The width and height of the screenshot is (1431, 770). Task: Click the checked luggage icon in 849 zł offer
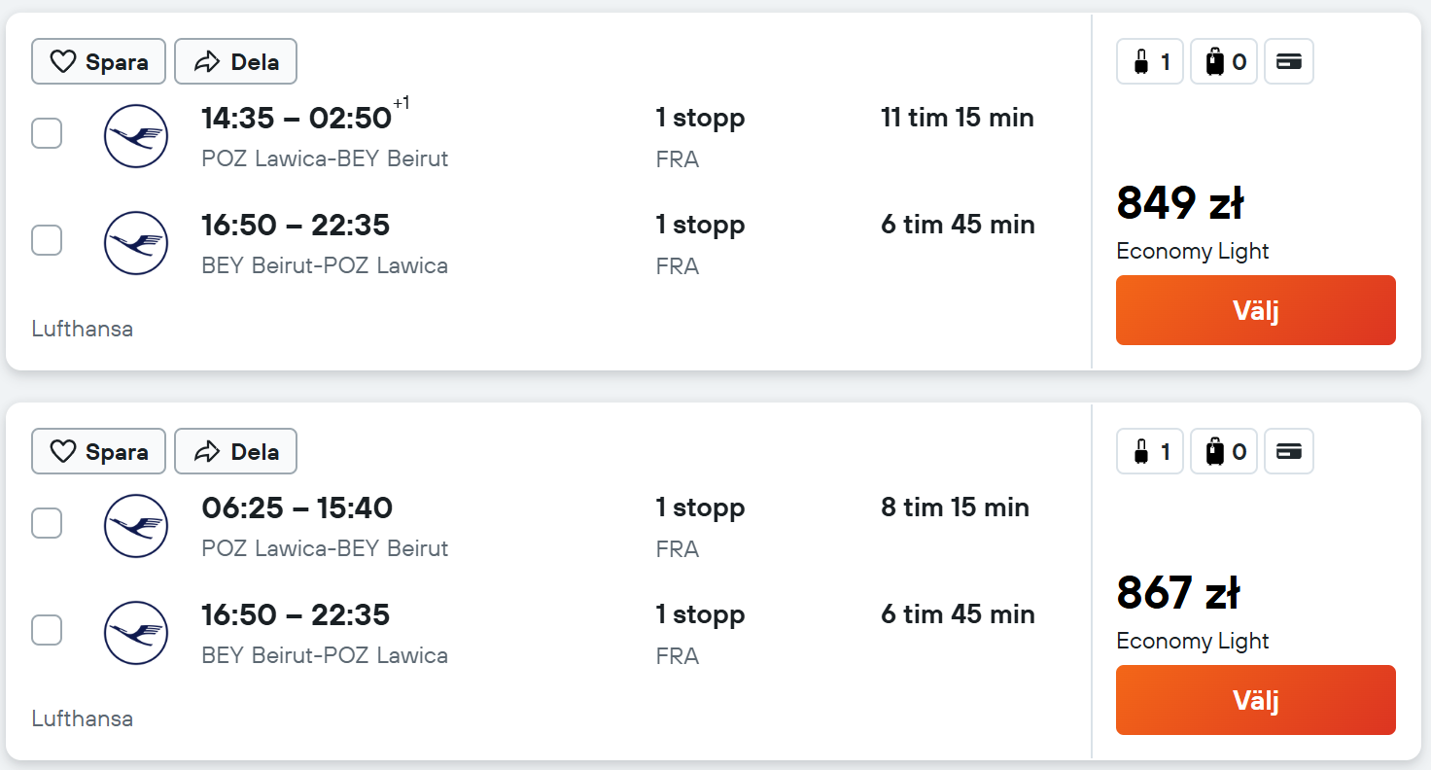pos(1224,62)
